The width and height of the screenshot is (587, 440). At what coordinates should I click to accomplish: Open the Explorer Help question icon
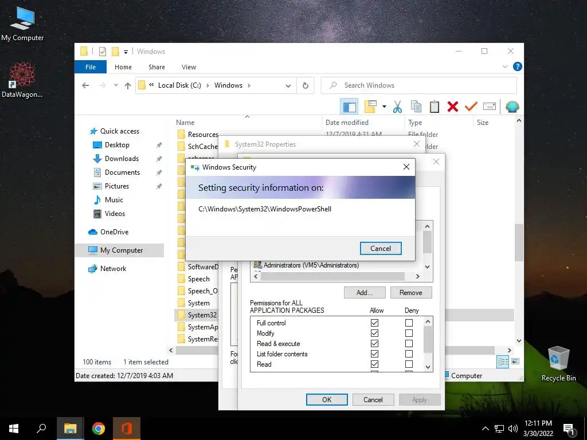(x=518, y=66)
